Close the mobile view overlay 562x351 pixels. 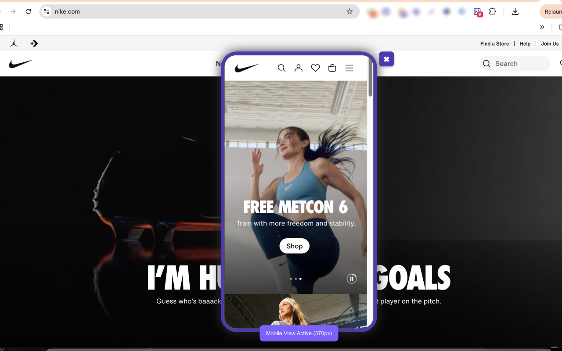coord(386,59)
